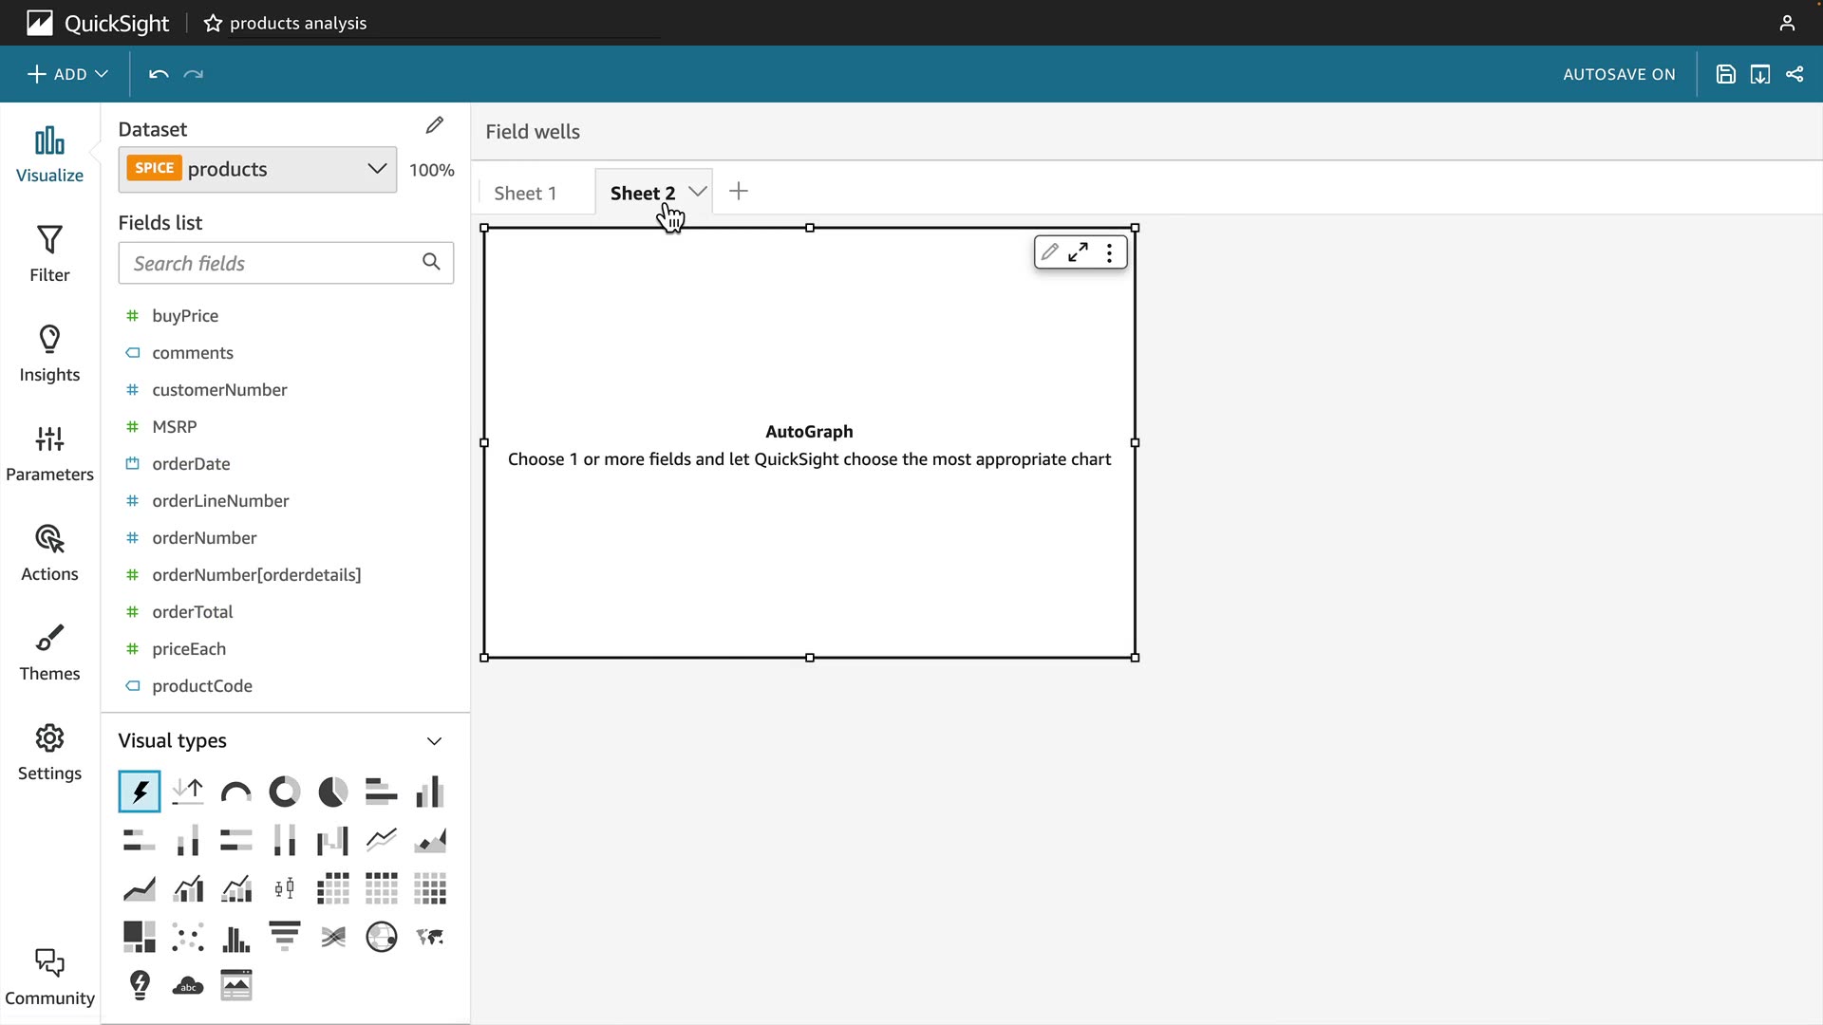Toggle the AUTOSAVE ON setting
Screen dimensions: 1823x1025
pos(1619,74)
